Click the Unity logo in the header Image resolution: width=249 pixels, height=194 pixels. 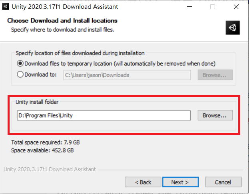pos(233,28)
